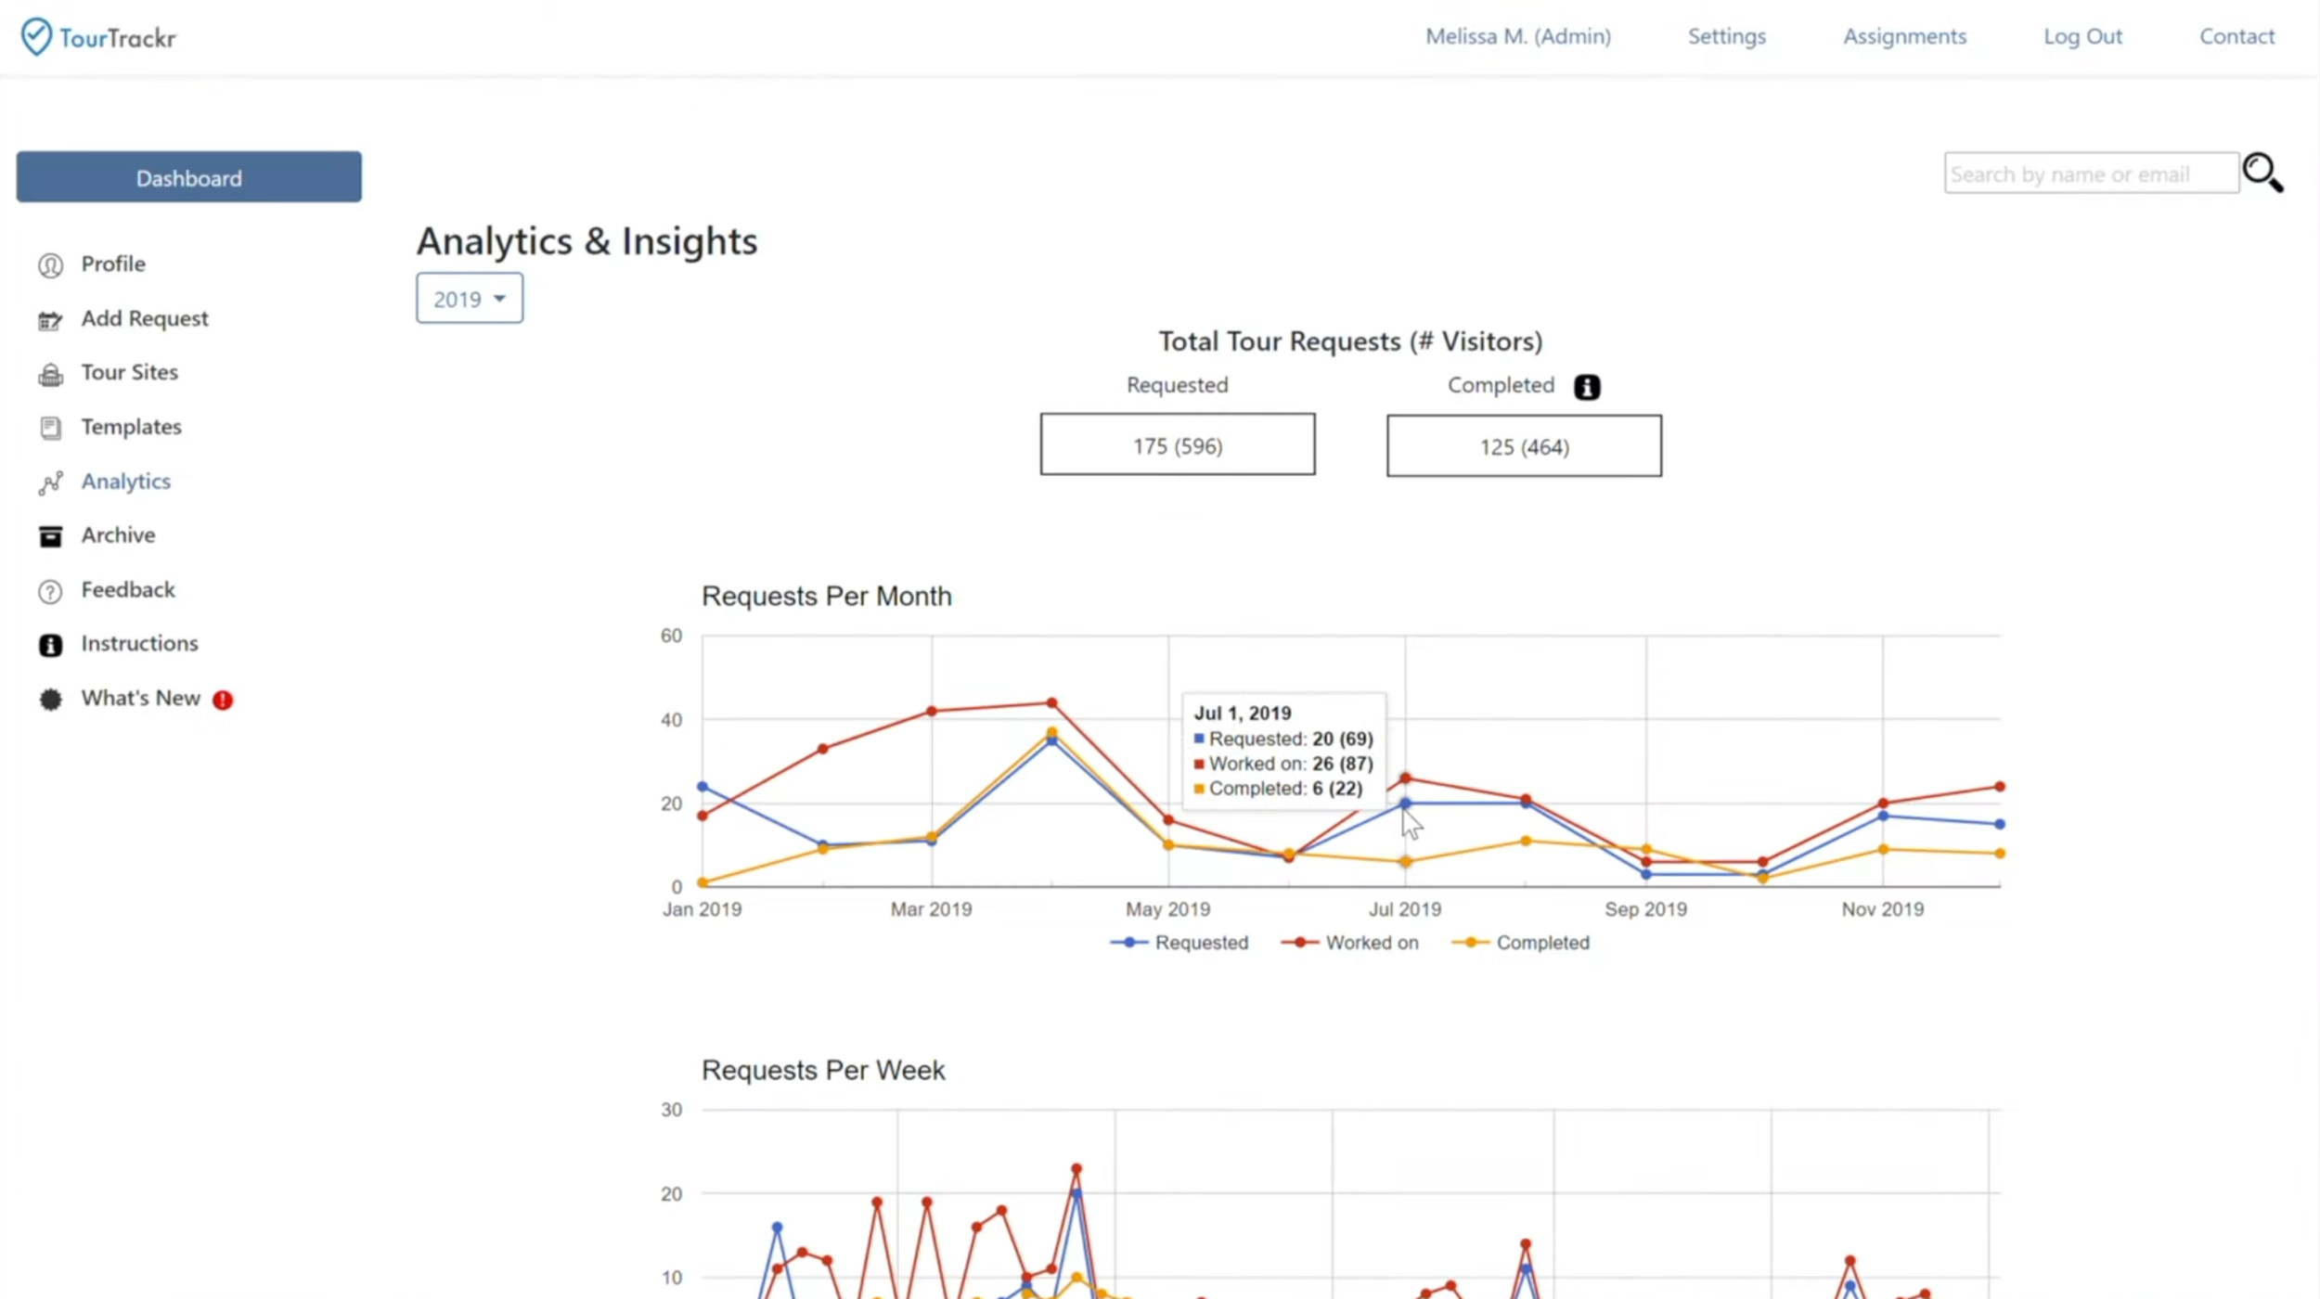Image resolution: width=2320 pixels, height=1299 pixels.
Task: Toggle the Completed series in monthly legend
Action: point(1521,943)
